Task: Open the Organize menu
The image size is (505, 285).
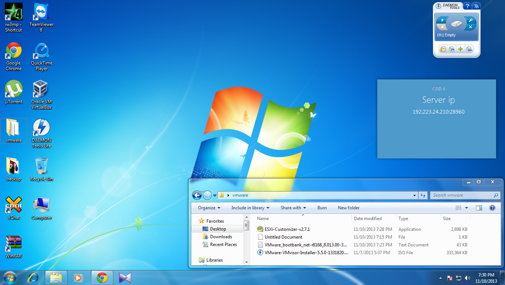Action: pos(209,208)
